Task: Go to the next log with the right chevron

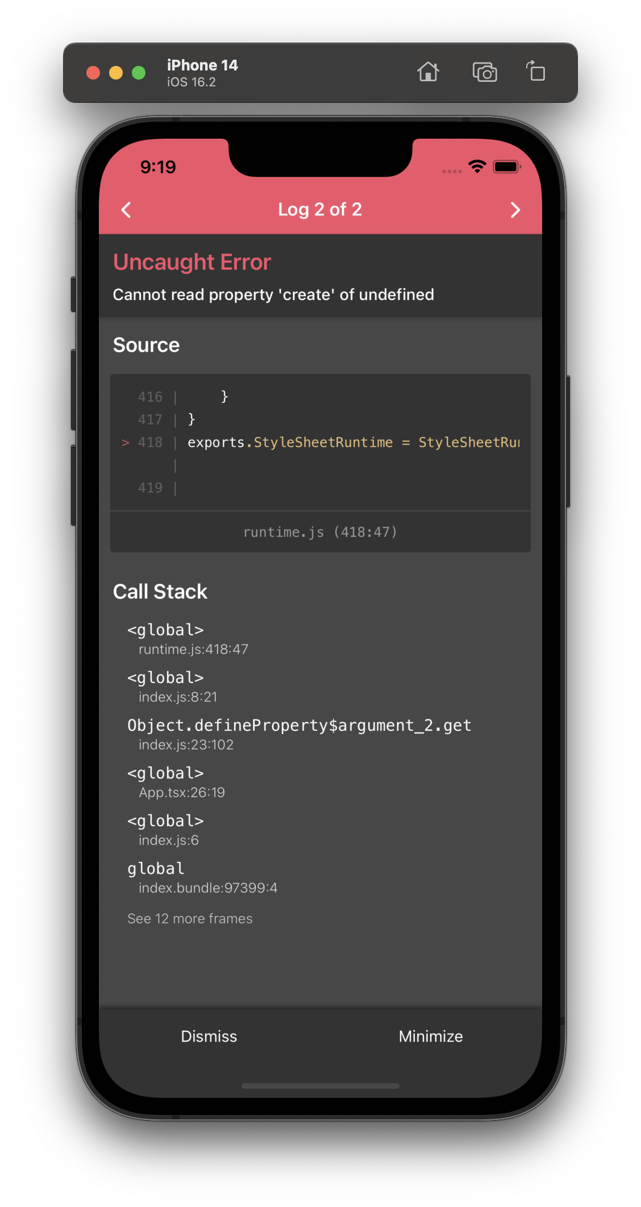Action: (515, 210)
